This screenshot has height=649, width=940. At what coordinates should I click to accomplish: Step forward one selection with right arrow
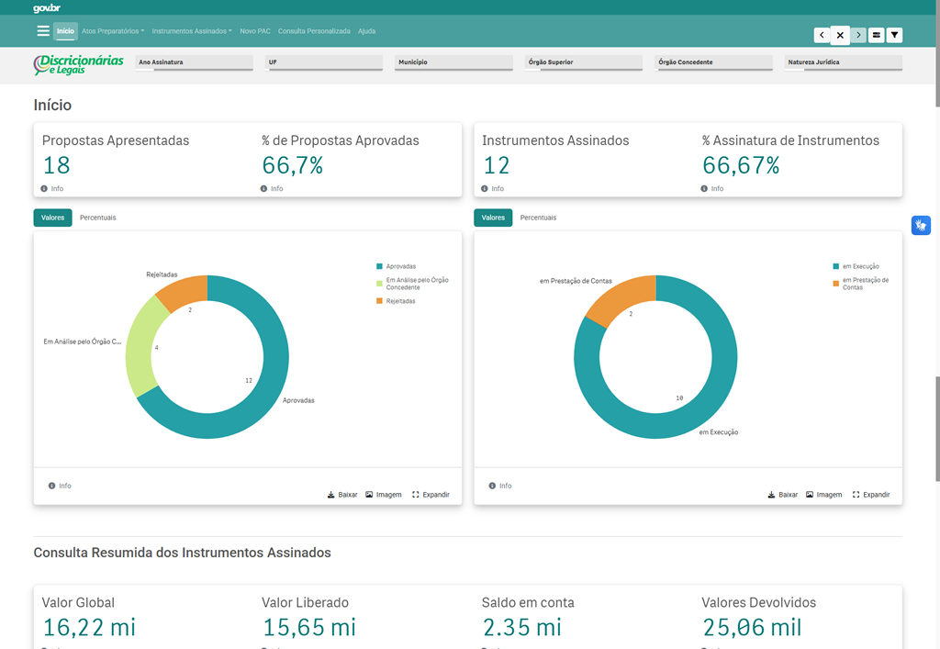click(x=858, y=36)
